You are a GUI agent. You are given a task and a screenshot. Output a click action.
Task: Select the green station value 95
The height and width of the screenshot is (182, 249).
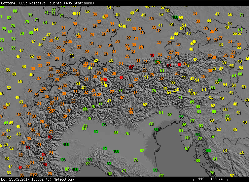[182, 117]
